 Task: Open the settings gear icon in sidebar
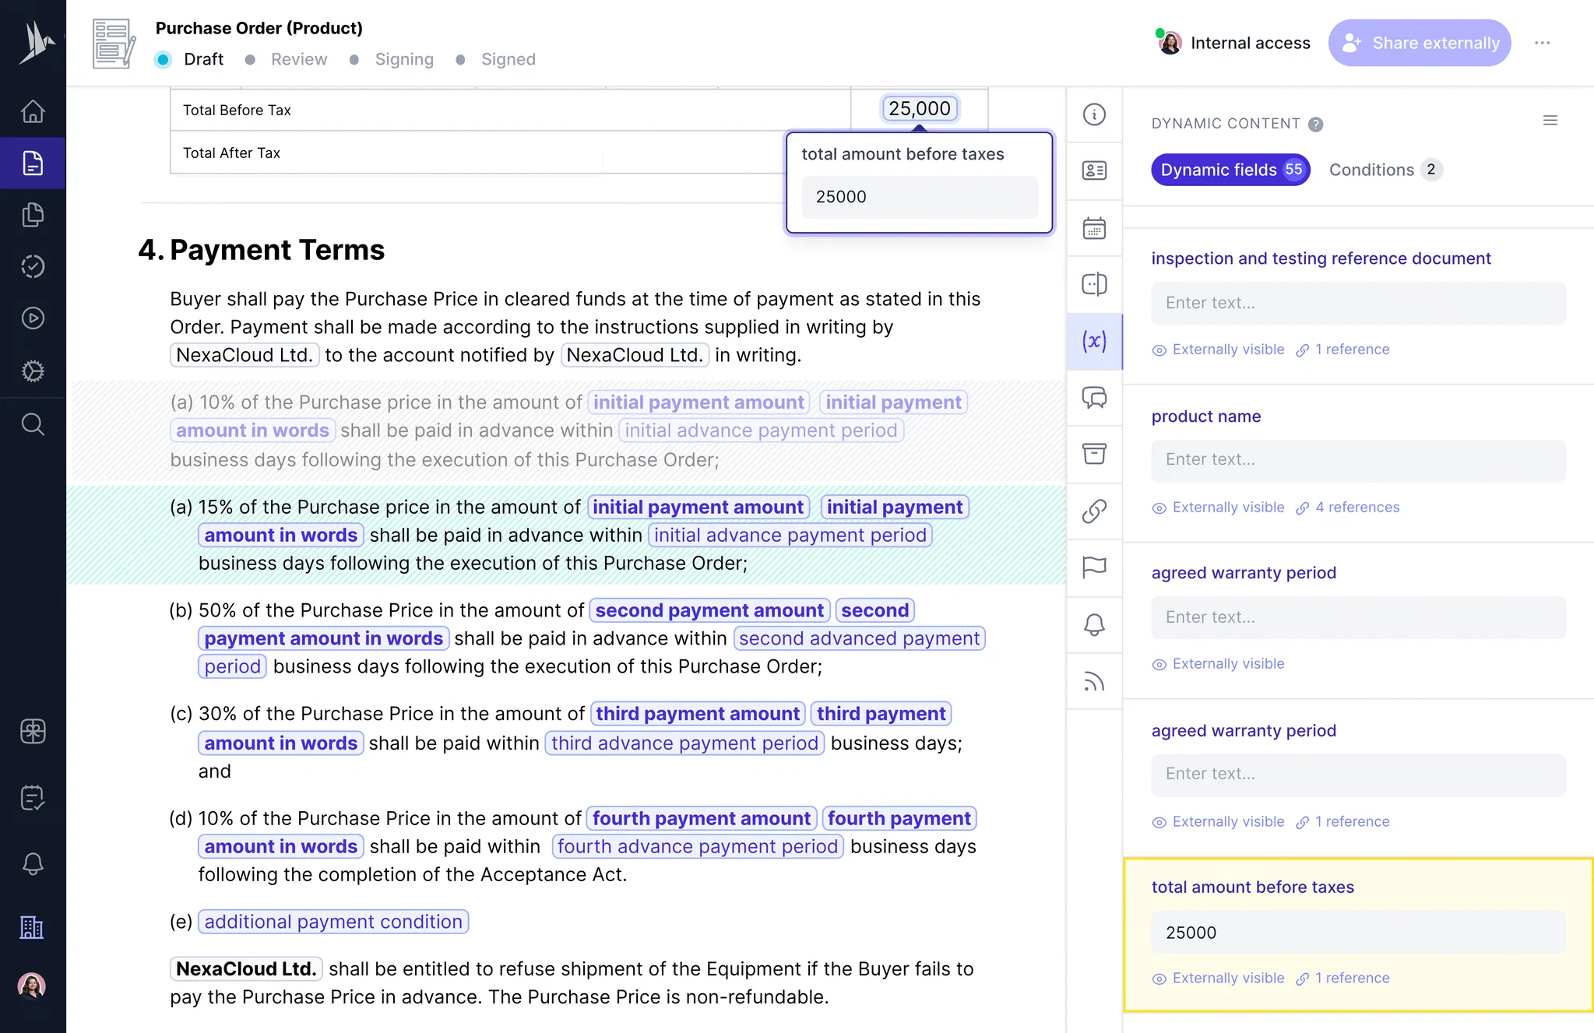pos(33,371)
